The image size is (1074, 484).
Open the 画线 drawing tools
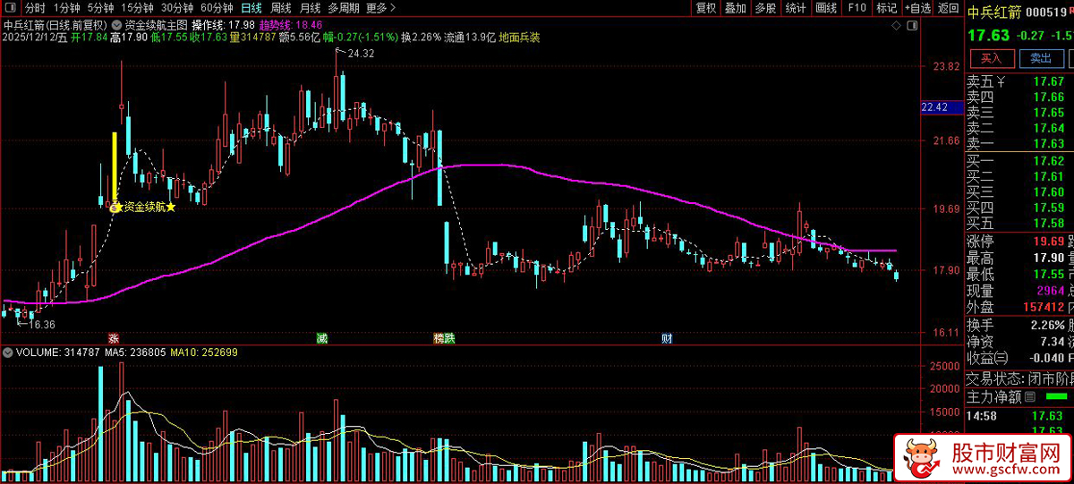click(826, 8)
